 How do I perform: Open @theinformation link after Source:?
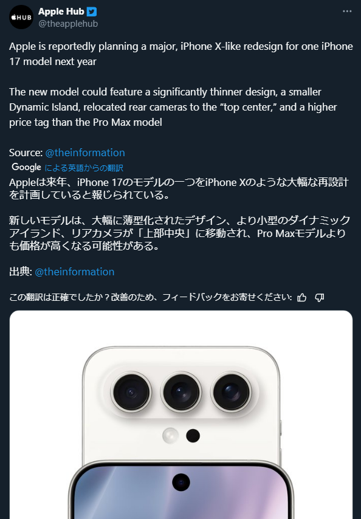pyautogui.click(x=85, y=153)
